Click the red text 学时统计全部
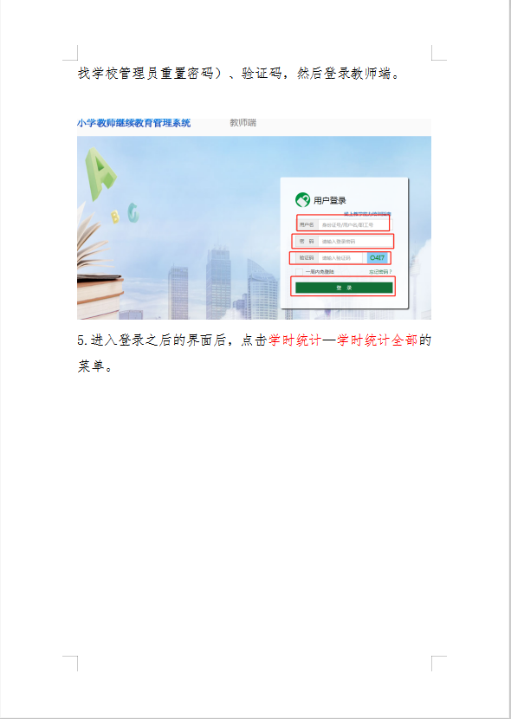Screen dimensions: 511x719 tap(377, 340)
